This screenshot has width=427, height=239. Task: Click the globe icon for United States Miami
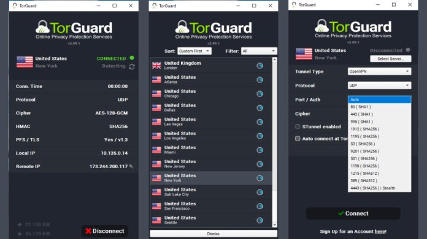[x=260, y=150]
